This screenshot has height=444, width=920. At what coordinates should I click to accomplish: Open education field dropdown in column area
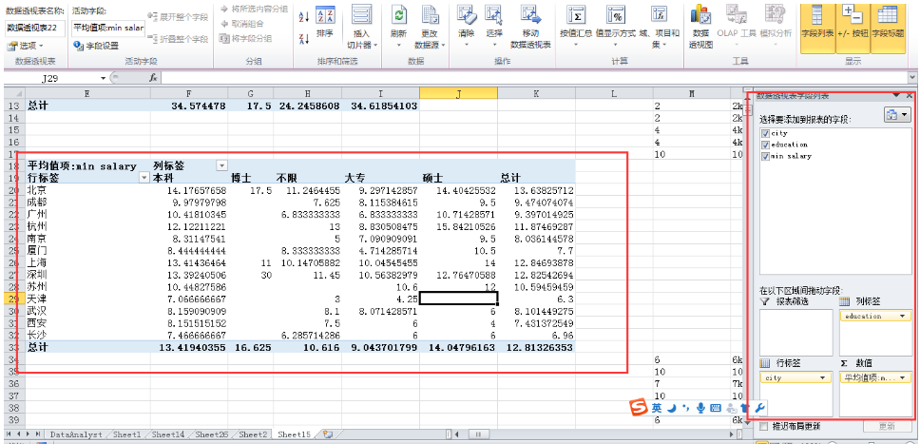901,316
